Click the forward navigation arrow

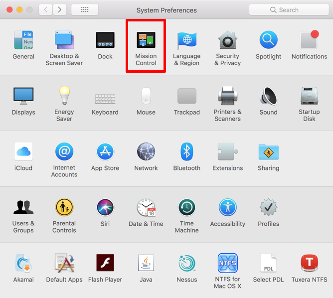59,9
